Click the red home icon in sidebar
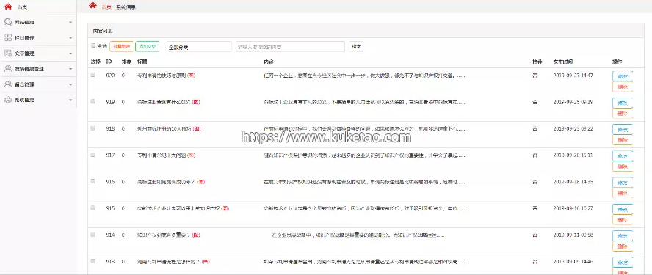 (x=8, y=7)
